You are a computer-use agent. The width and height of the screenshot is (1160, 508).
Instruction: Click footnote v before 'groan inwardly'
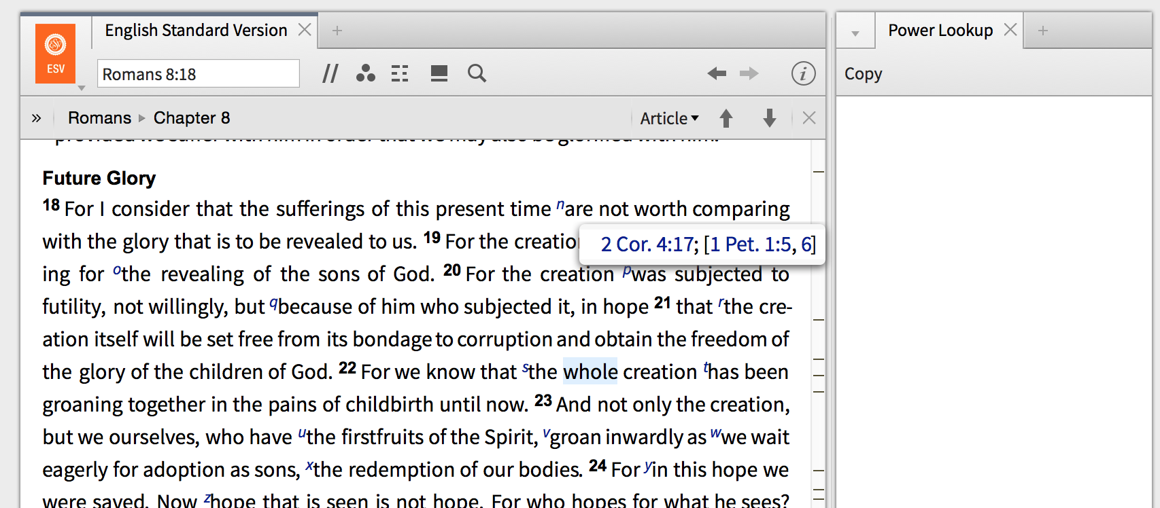[546, 433]
